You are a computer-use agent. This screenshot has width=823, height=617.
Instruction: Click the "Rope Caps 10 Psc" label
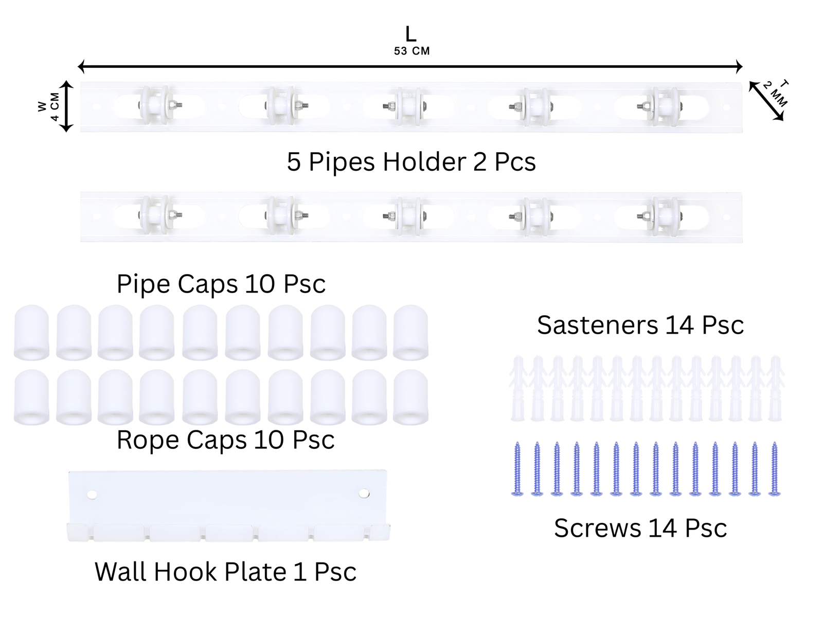(x=225, y=440)
